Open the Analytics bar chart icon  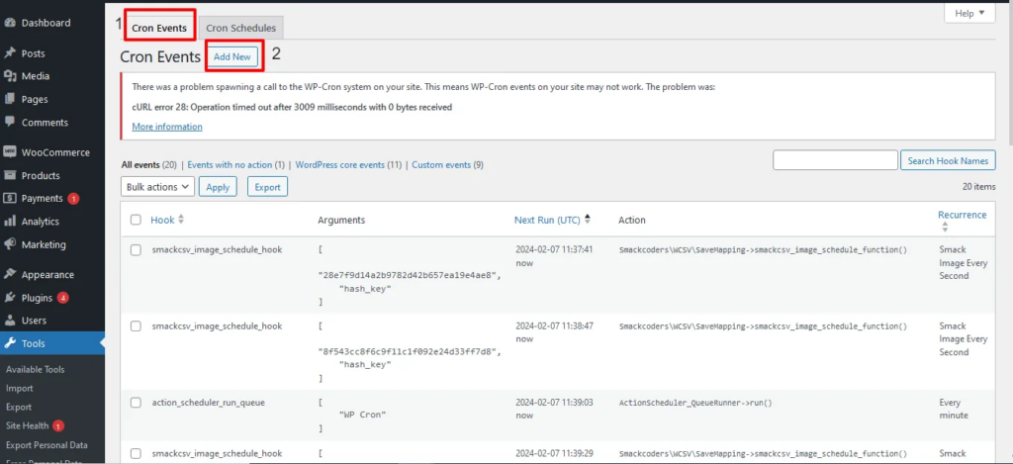click(10, 221)
